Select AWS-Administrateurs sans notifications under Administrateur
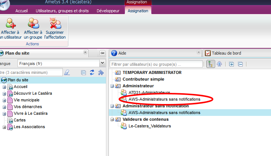The image size is (271, 156). pos(164,99)
